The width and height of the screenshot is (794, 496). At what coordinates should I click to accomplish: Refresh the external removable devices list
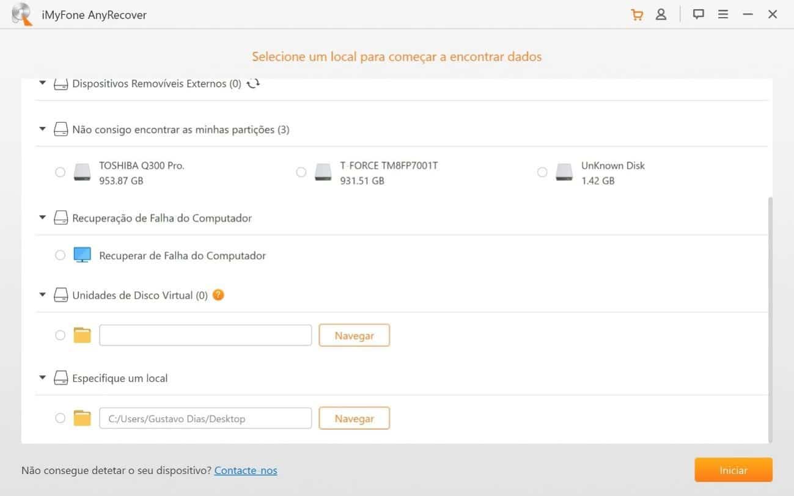tap(253, 84)
